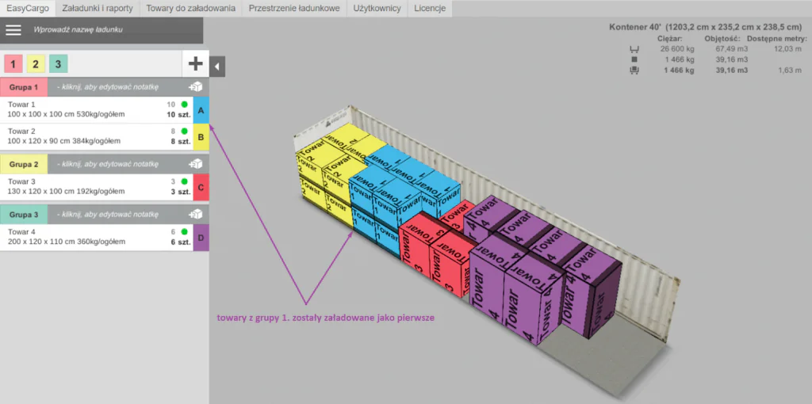Select teal priority group 3 swatch
Image resolution: width=812 pixels, height=404 pixels.
(x=59, y=64)
